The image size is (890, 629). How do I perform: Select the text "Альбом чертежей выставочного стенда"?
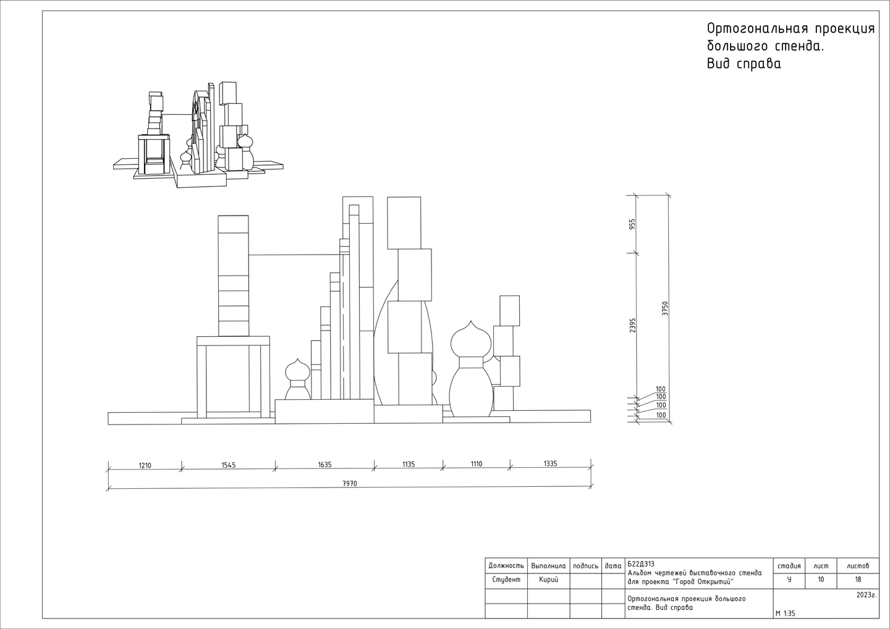coord(695,573)
